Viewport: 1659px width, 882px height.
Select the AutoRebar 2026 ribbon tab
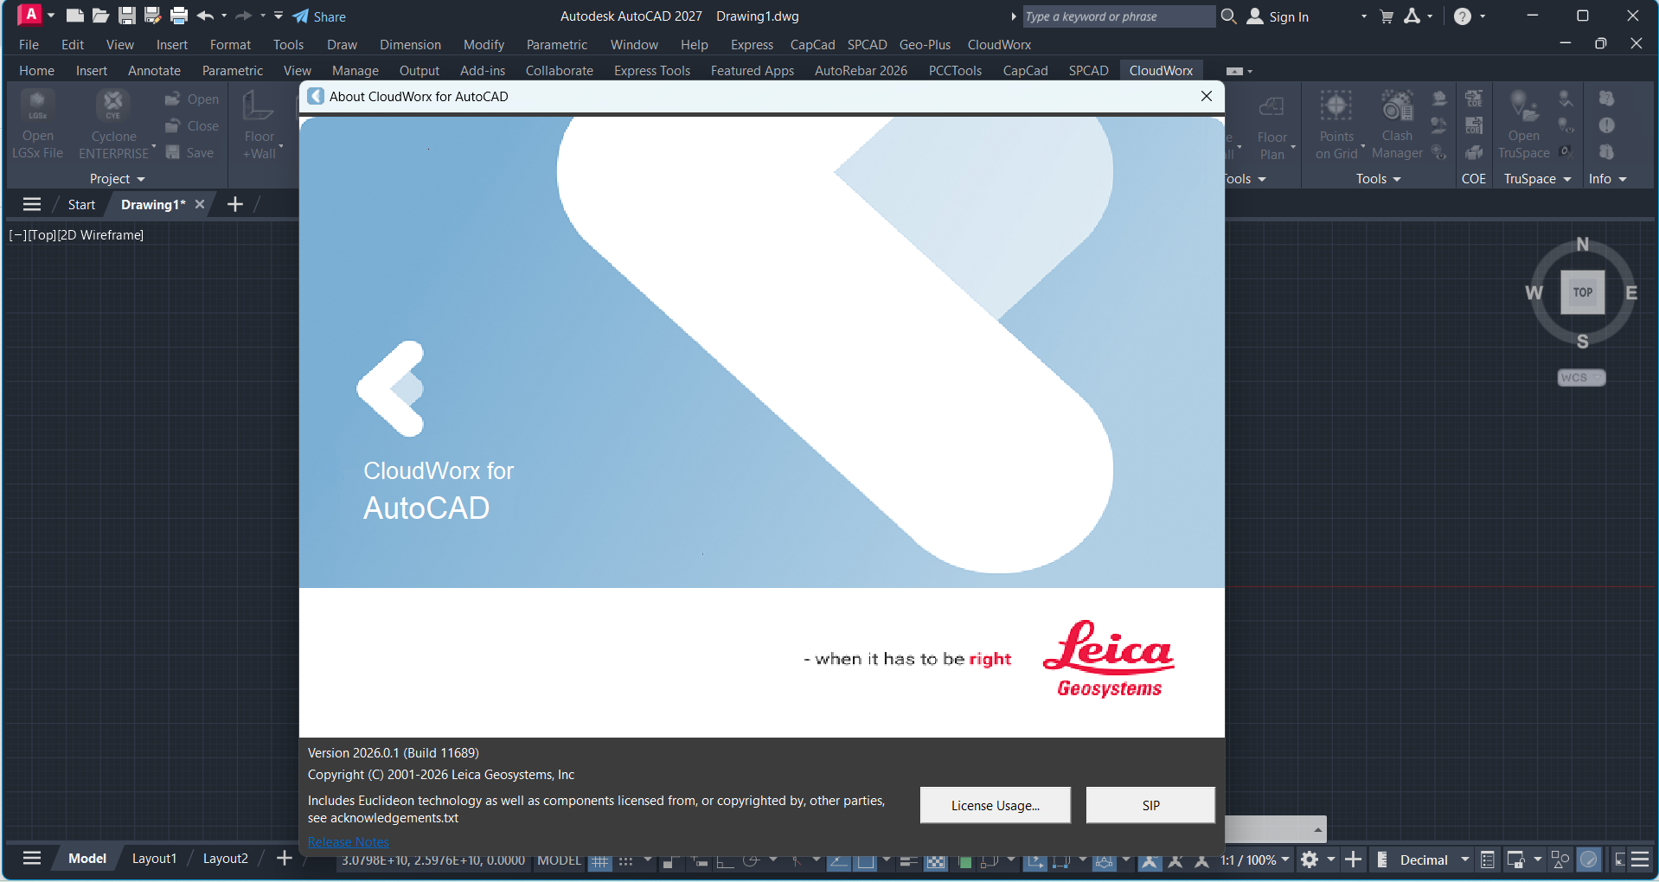pos(861,71)
